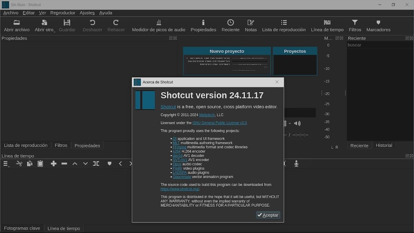Open the Marcadores toolbar icon
Screen dimensions: 414x233
pyautogui.click(x=378, y=23)
